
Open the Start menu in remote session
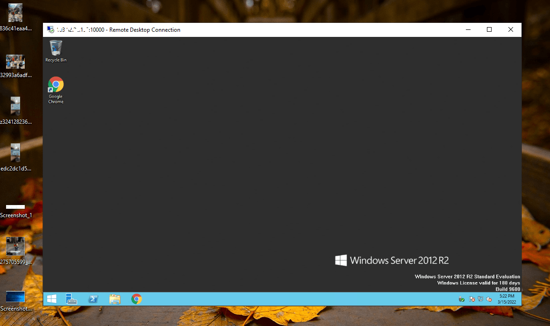coord(51,299)
